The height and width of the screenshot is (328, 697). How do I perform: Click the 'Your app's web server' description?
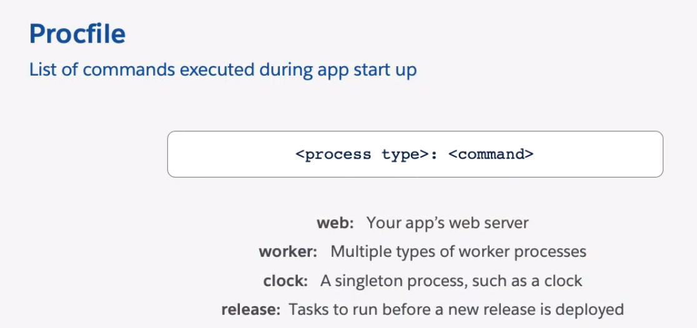(447, 222)
